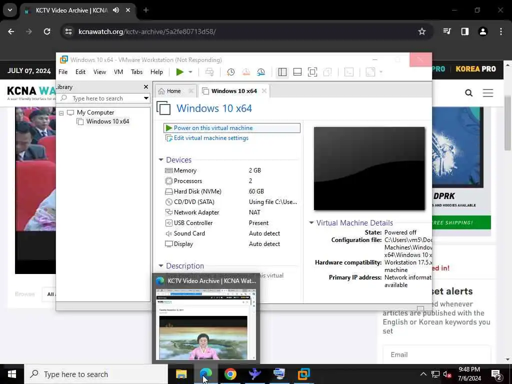512x384 pixels.
Task: Collapse the Virtual Machine Details section
Action: (x=311, y=223)
